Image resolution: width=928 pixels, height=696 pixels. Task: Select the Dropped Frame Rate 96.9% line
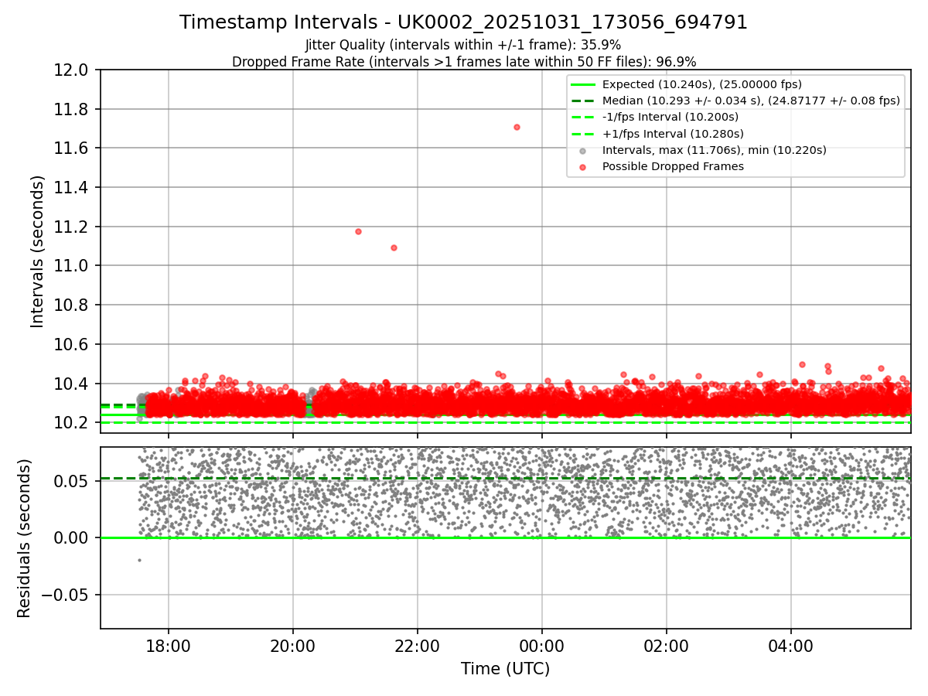tap(464, 62)
